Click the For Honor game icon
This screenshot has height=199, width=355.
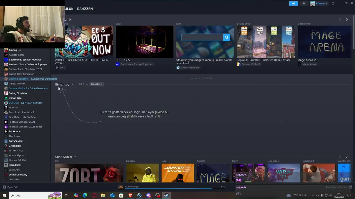6,131
